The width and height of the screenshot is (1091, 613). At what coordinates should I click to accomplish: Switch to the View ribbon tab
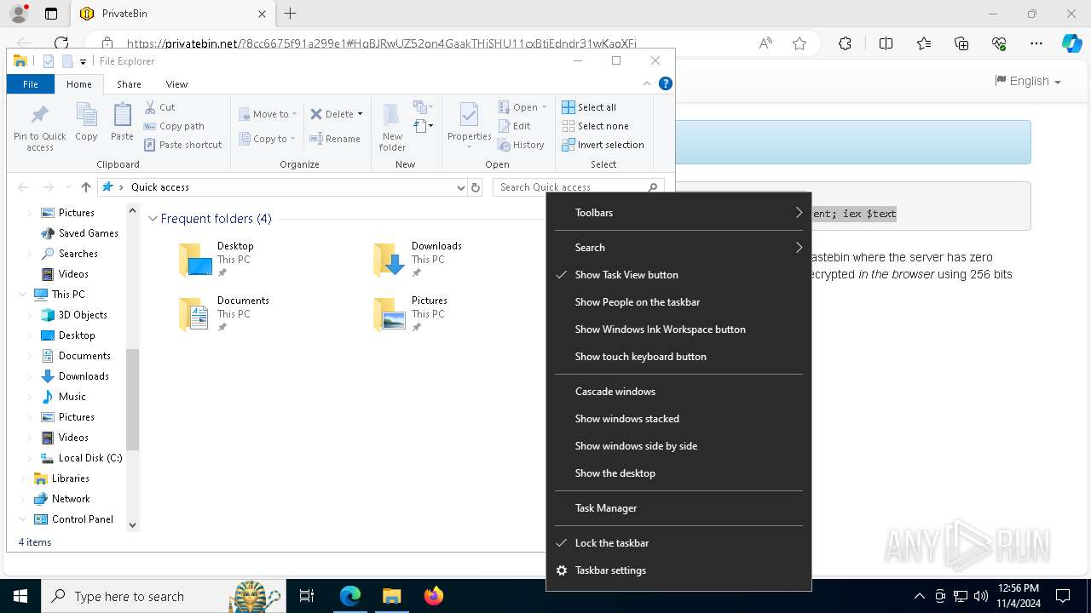[x=176, y=84]
